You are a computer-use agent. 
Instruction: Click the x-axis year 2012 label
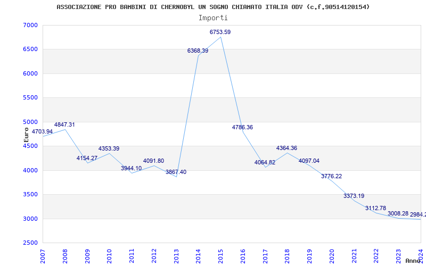tap(154, 256)
